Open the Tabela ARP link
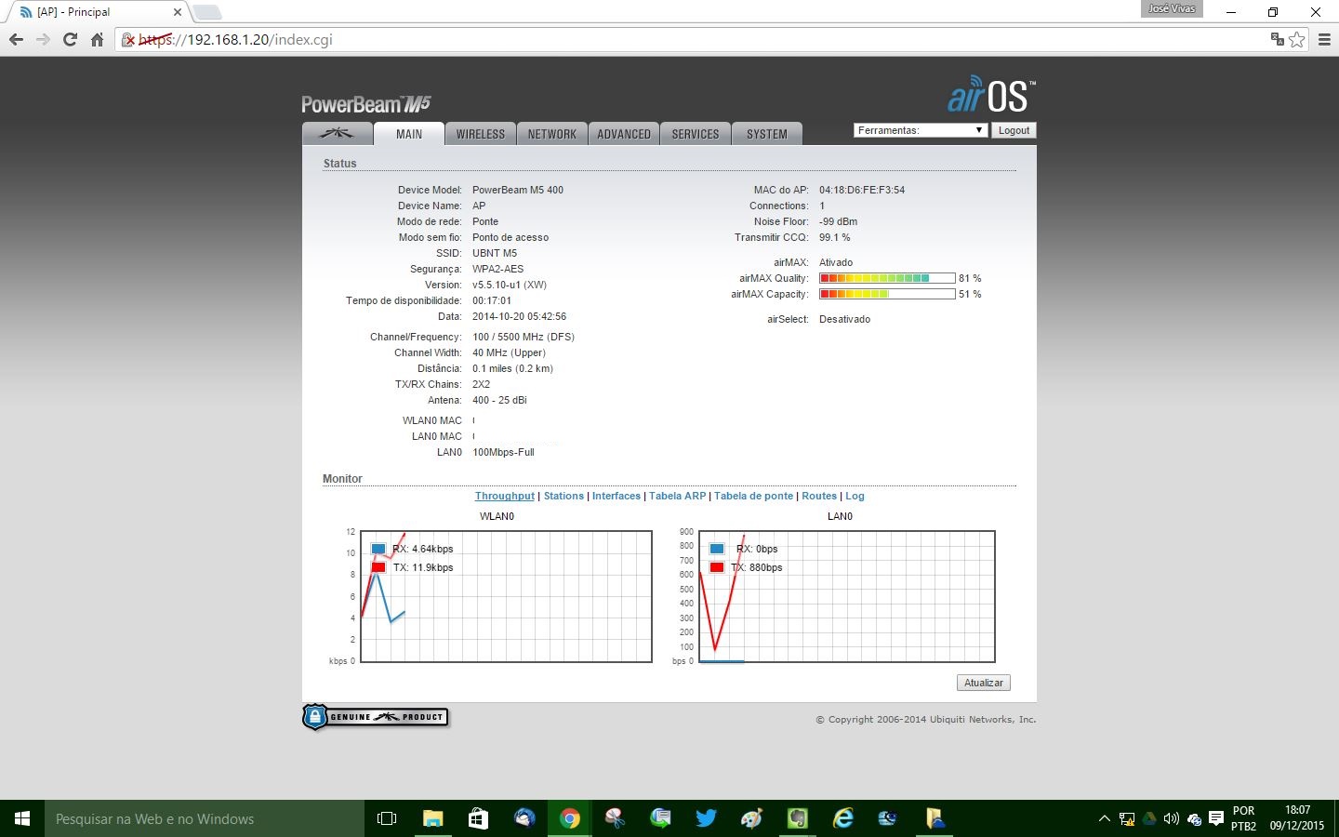1339x837 pixels. (x=678, y=496)
